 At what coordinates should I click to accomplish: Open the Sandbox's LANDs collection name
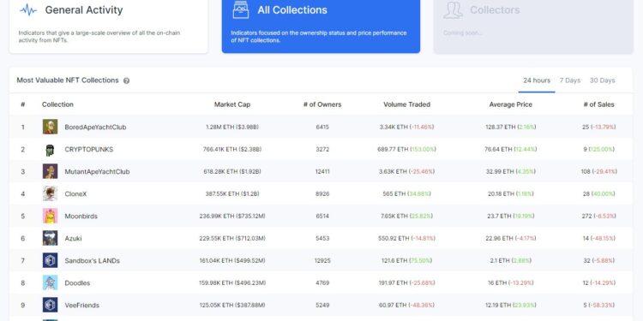coord(93,261)
